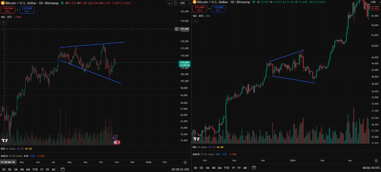Screen dimensions: 381x172
Task: Select the 5Y range on the left chart
Action: (48, 169)
